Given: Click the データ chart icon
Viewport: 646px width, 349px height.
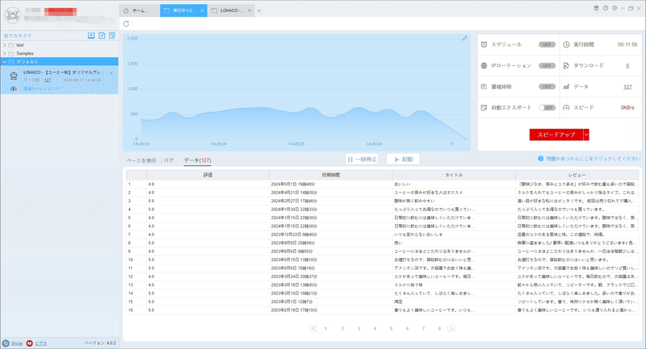Looking at the screenshot, I should pyautogui.click(x=567, y=87).
